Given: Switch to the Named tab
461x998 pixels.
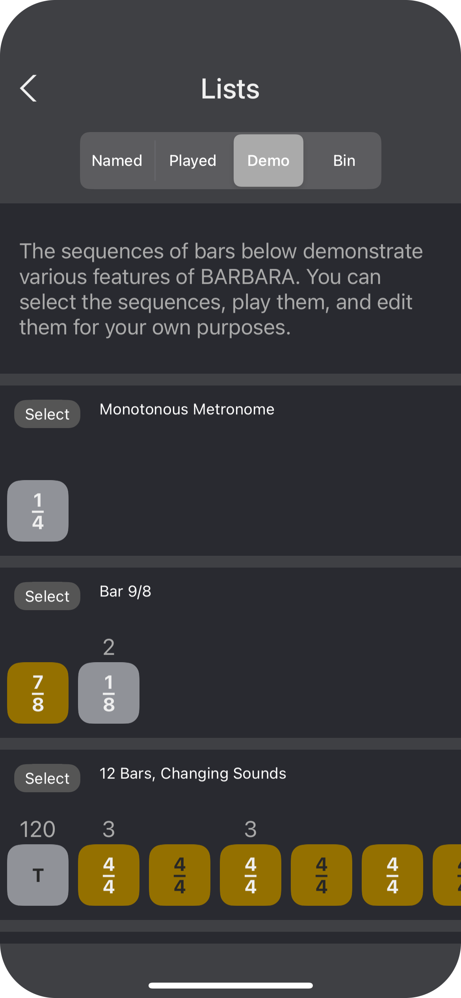Looking at the screenshot, I should (x=117, y=160).
